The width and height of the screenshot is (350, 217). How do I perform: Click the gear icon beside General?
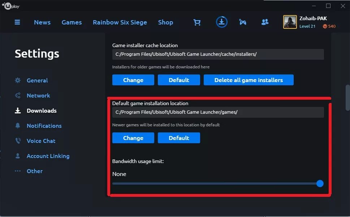(18, 80)
